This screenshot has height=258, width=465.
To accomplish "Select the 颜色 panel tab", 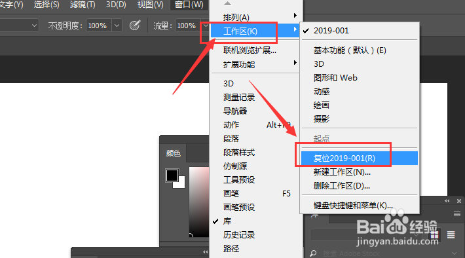I will tap(173, 153).
